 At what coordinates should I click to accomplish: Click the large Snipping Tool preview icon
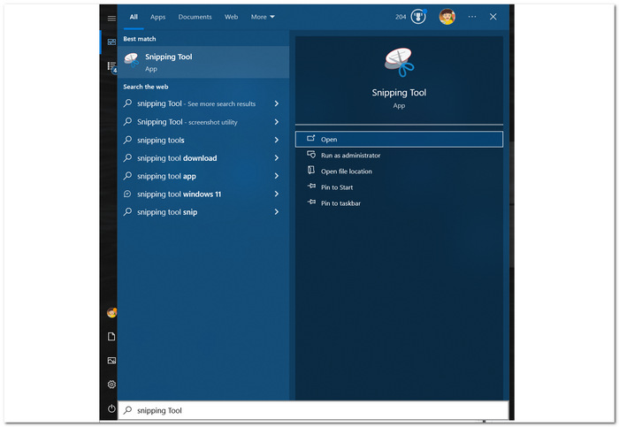tap(399, 63)
